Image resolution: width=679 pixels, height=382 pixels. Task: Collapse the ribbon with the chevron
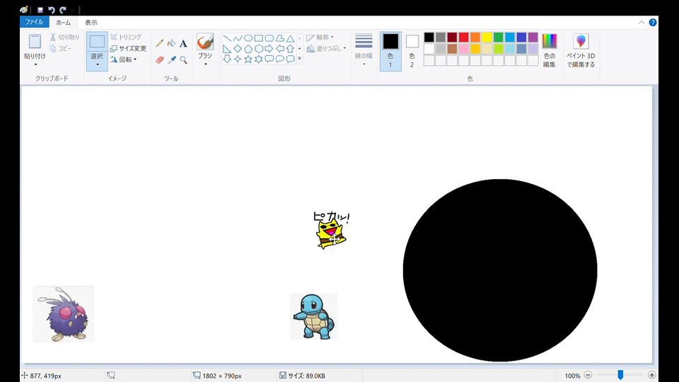(642, 23)
